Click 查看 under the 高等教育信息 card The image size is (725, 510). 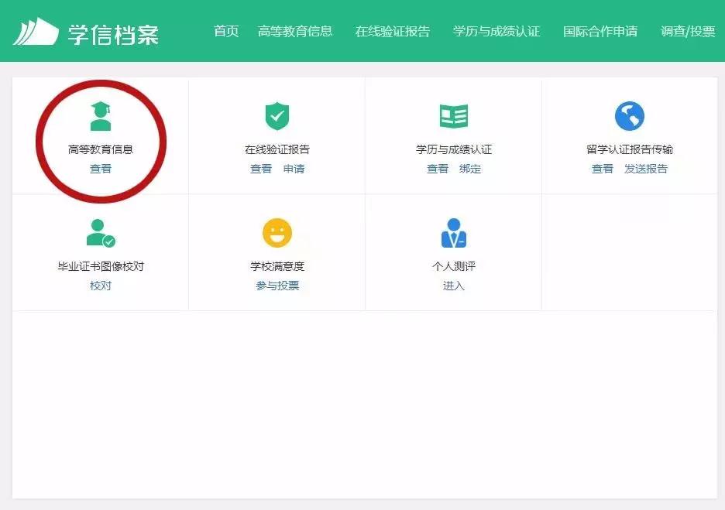click(x=101, y=169)
